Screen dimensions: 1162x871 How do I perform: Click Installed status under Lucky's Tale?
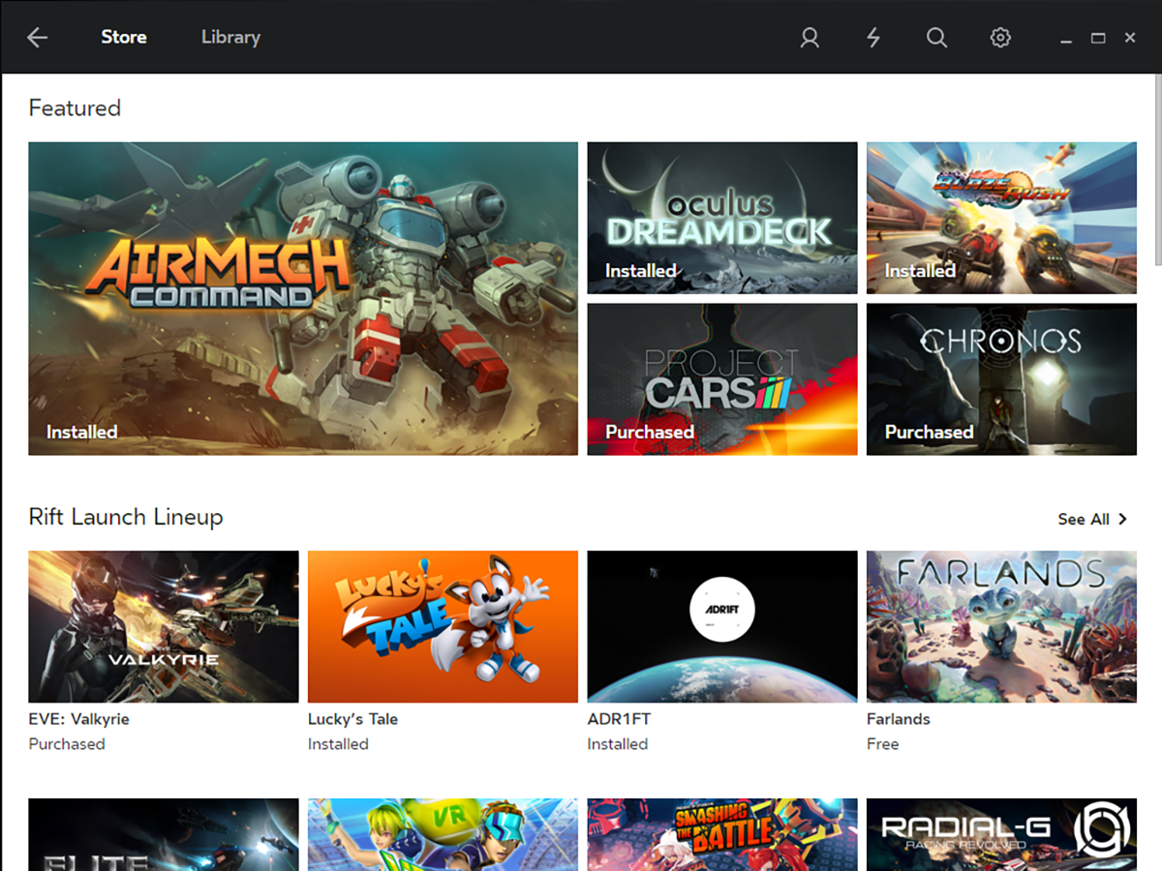[338, 744]
